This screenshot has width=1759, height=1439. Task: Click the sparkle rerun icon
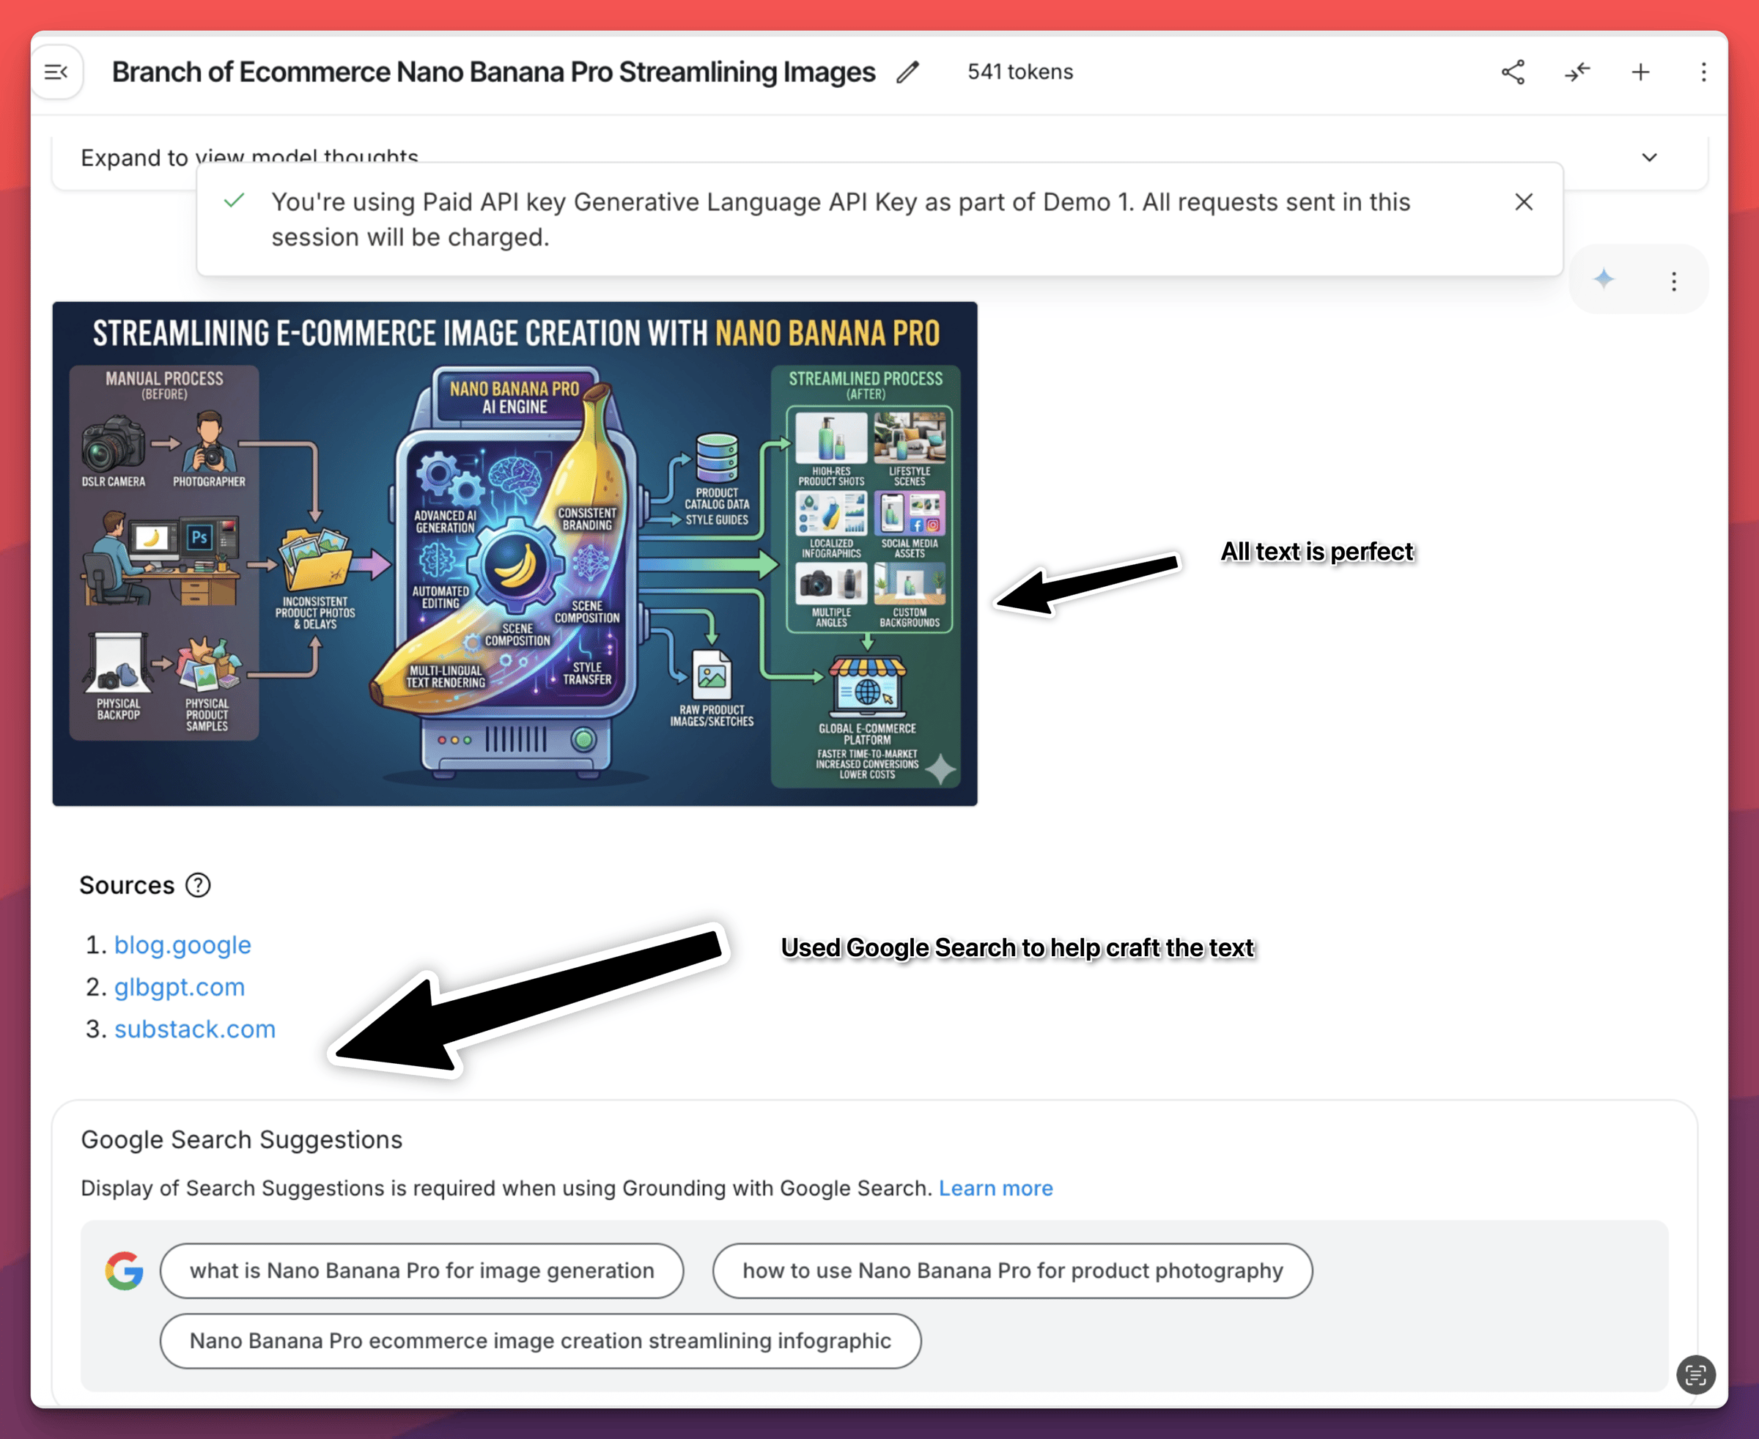pyautogui.click(x=1604, y=279)
